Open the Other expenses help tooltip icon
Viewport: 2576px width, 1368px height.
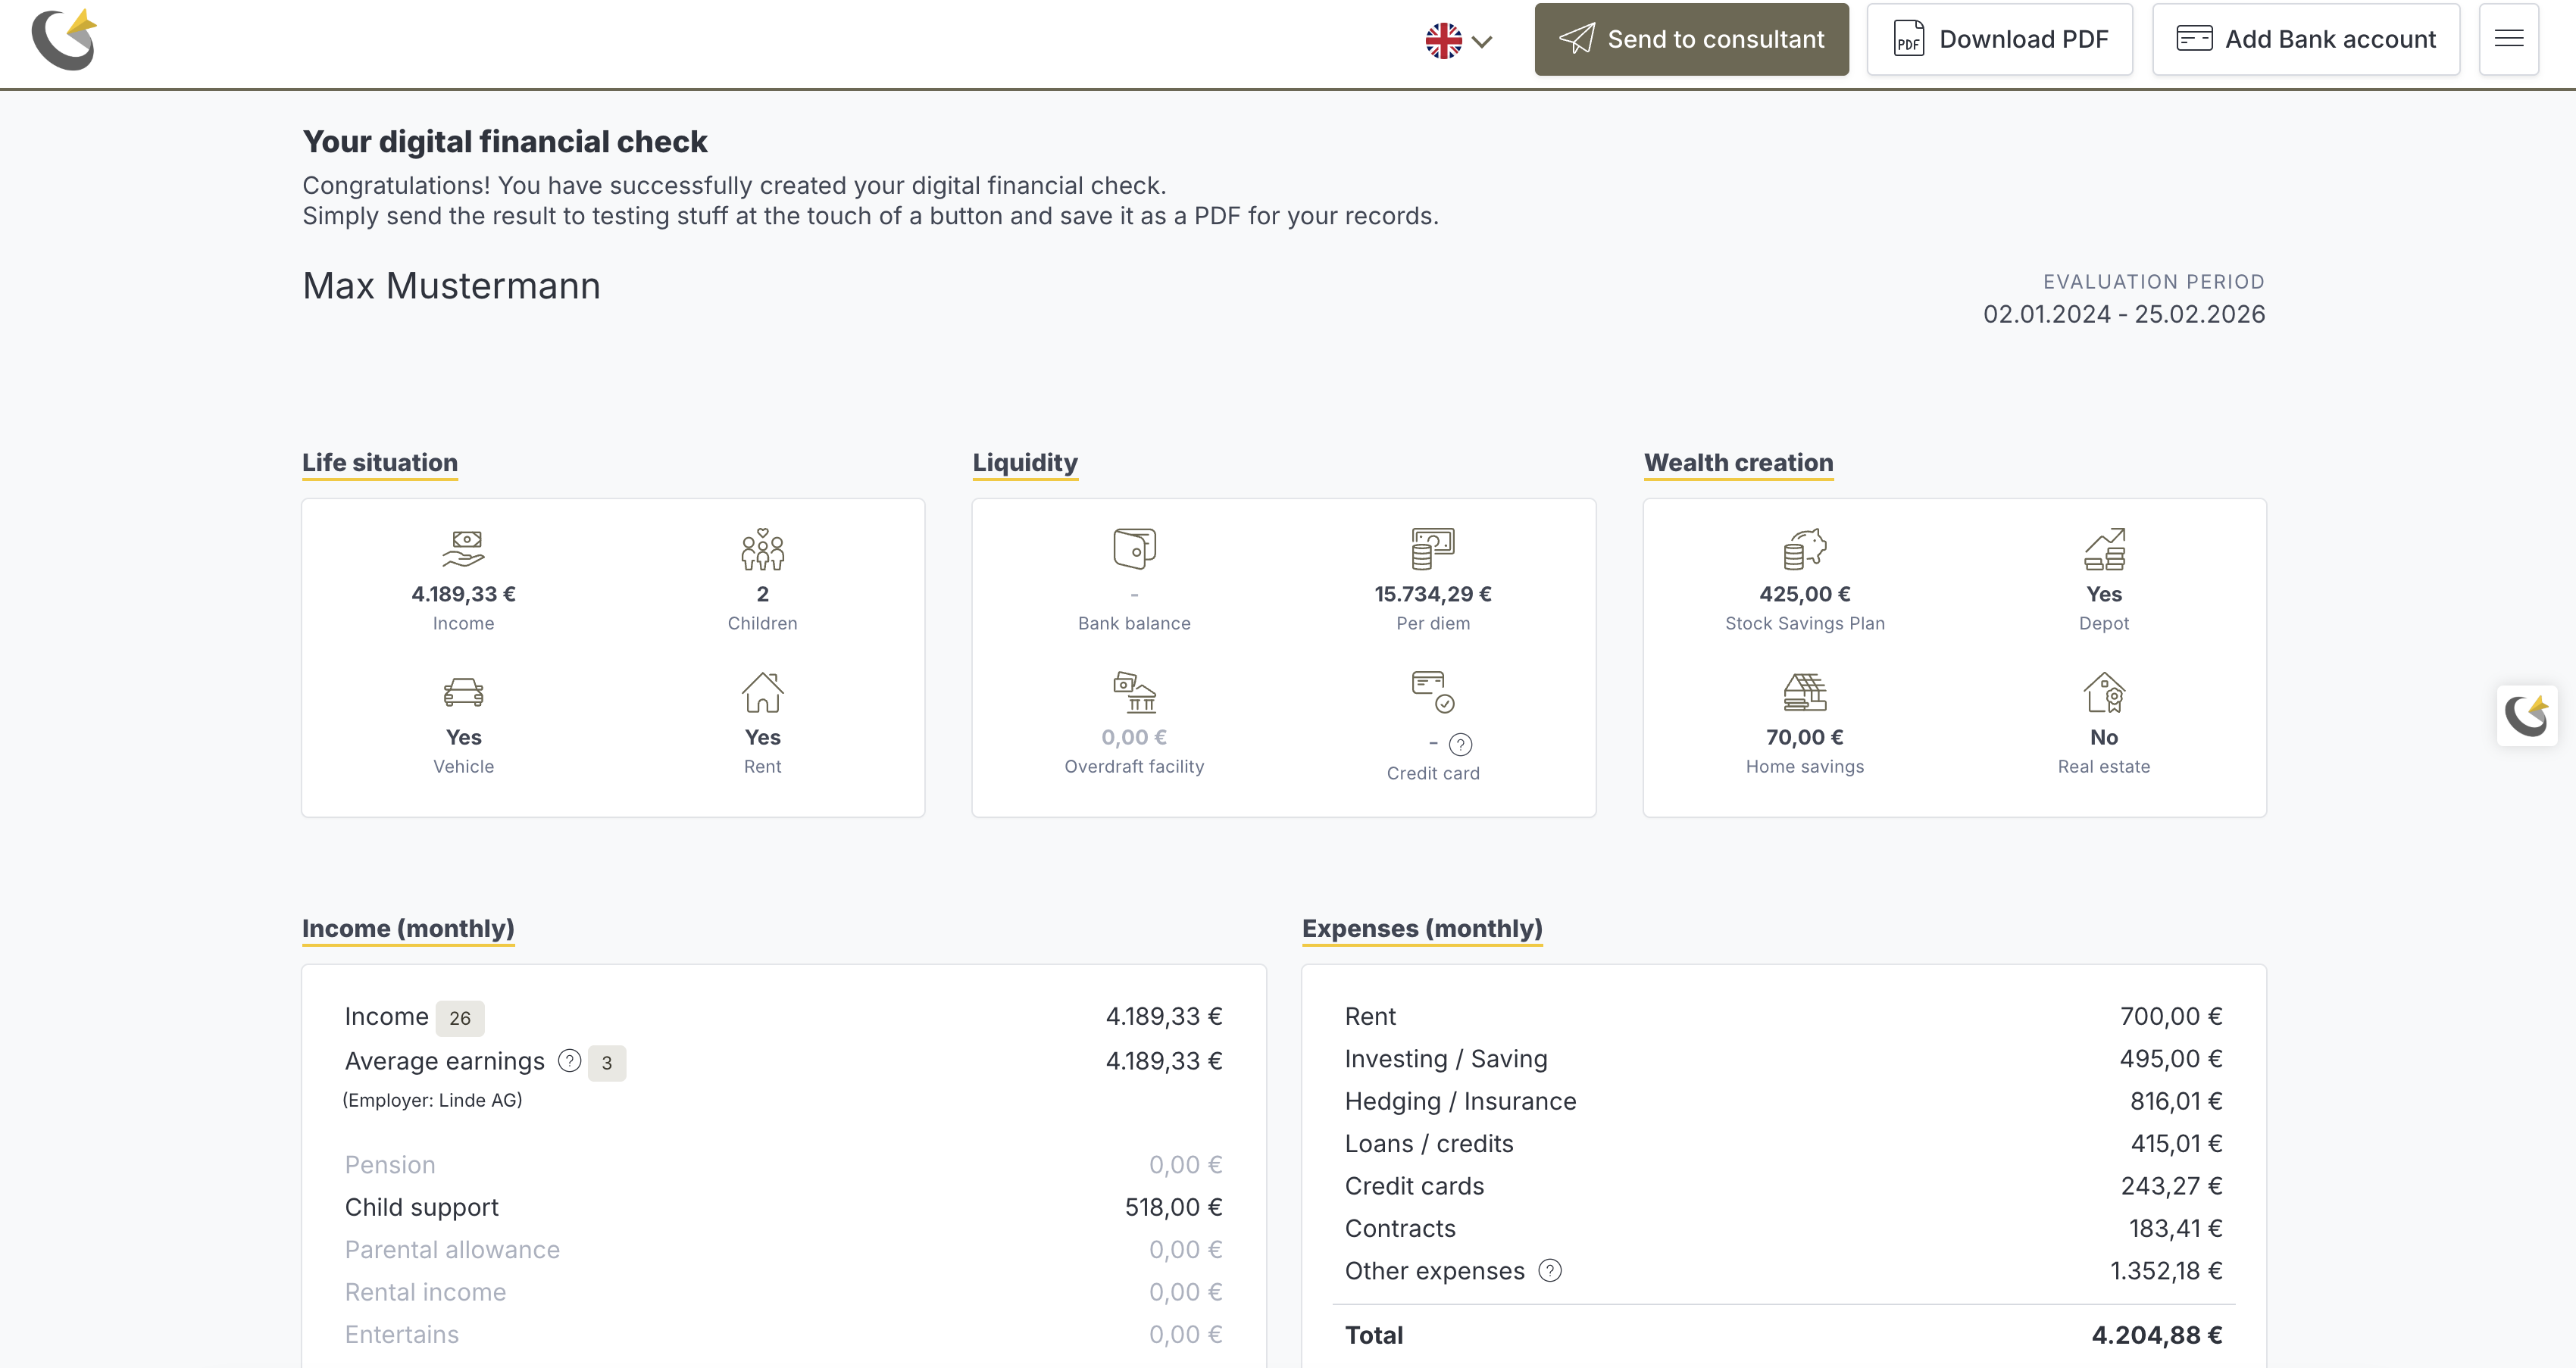click(1549, 1270)
